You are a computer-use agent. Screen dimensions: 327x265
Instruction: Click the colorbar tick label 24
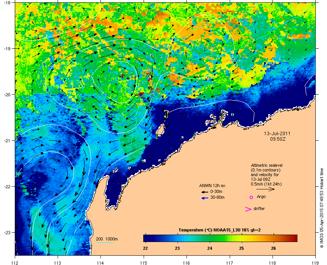pyautogui.click(x=209, y=248)
